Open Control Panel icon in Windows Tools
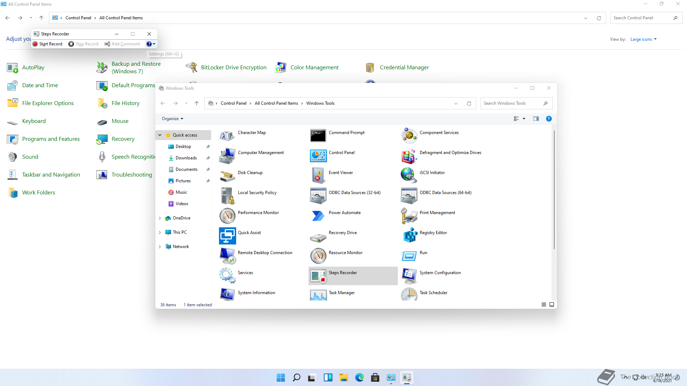 coord(318,156)
